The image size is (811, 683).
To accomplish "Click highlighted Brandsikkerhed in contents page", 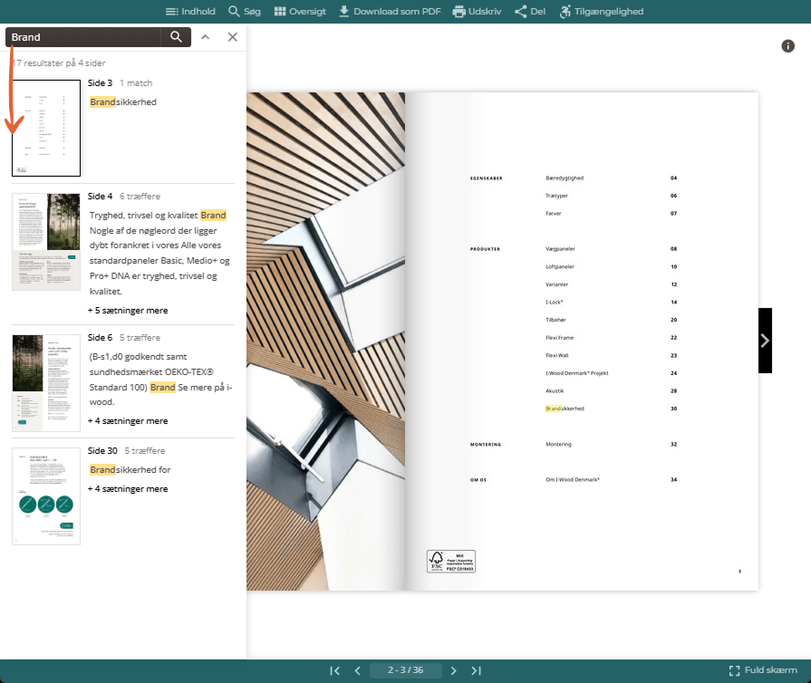I will (565, 409).
